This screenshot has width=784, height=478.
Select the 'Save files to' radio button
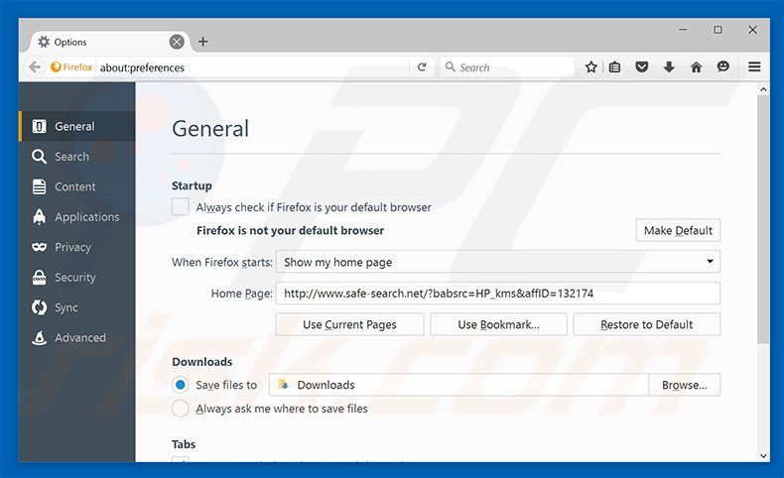(x=180, y=385)
